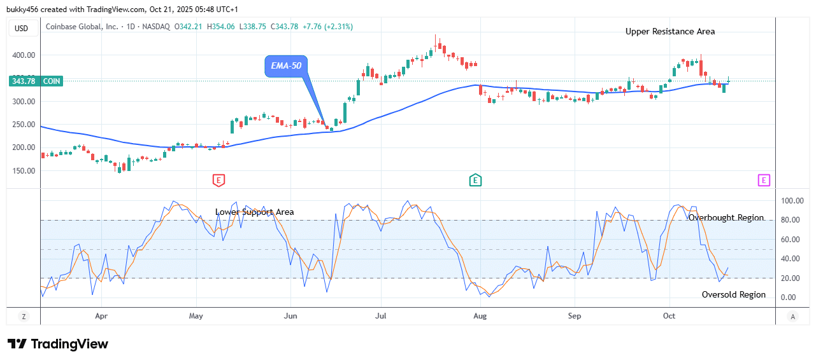The width and height of the screenshot is (816, 363).
Task: Toggle the A auto-scale button
Action: click(x=792, y=316)
